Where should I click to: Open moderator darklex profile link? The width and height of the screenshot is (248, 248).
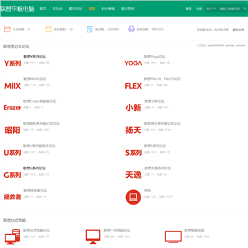click(x=230, y=45)
